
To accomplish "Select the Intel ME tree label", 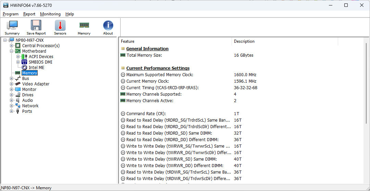I will click(37, 68).
